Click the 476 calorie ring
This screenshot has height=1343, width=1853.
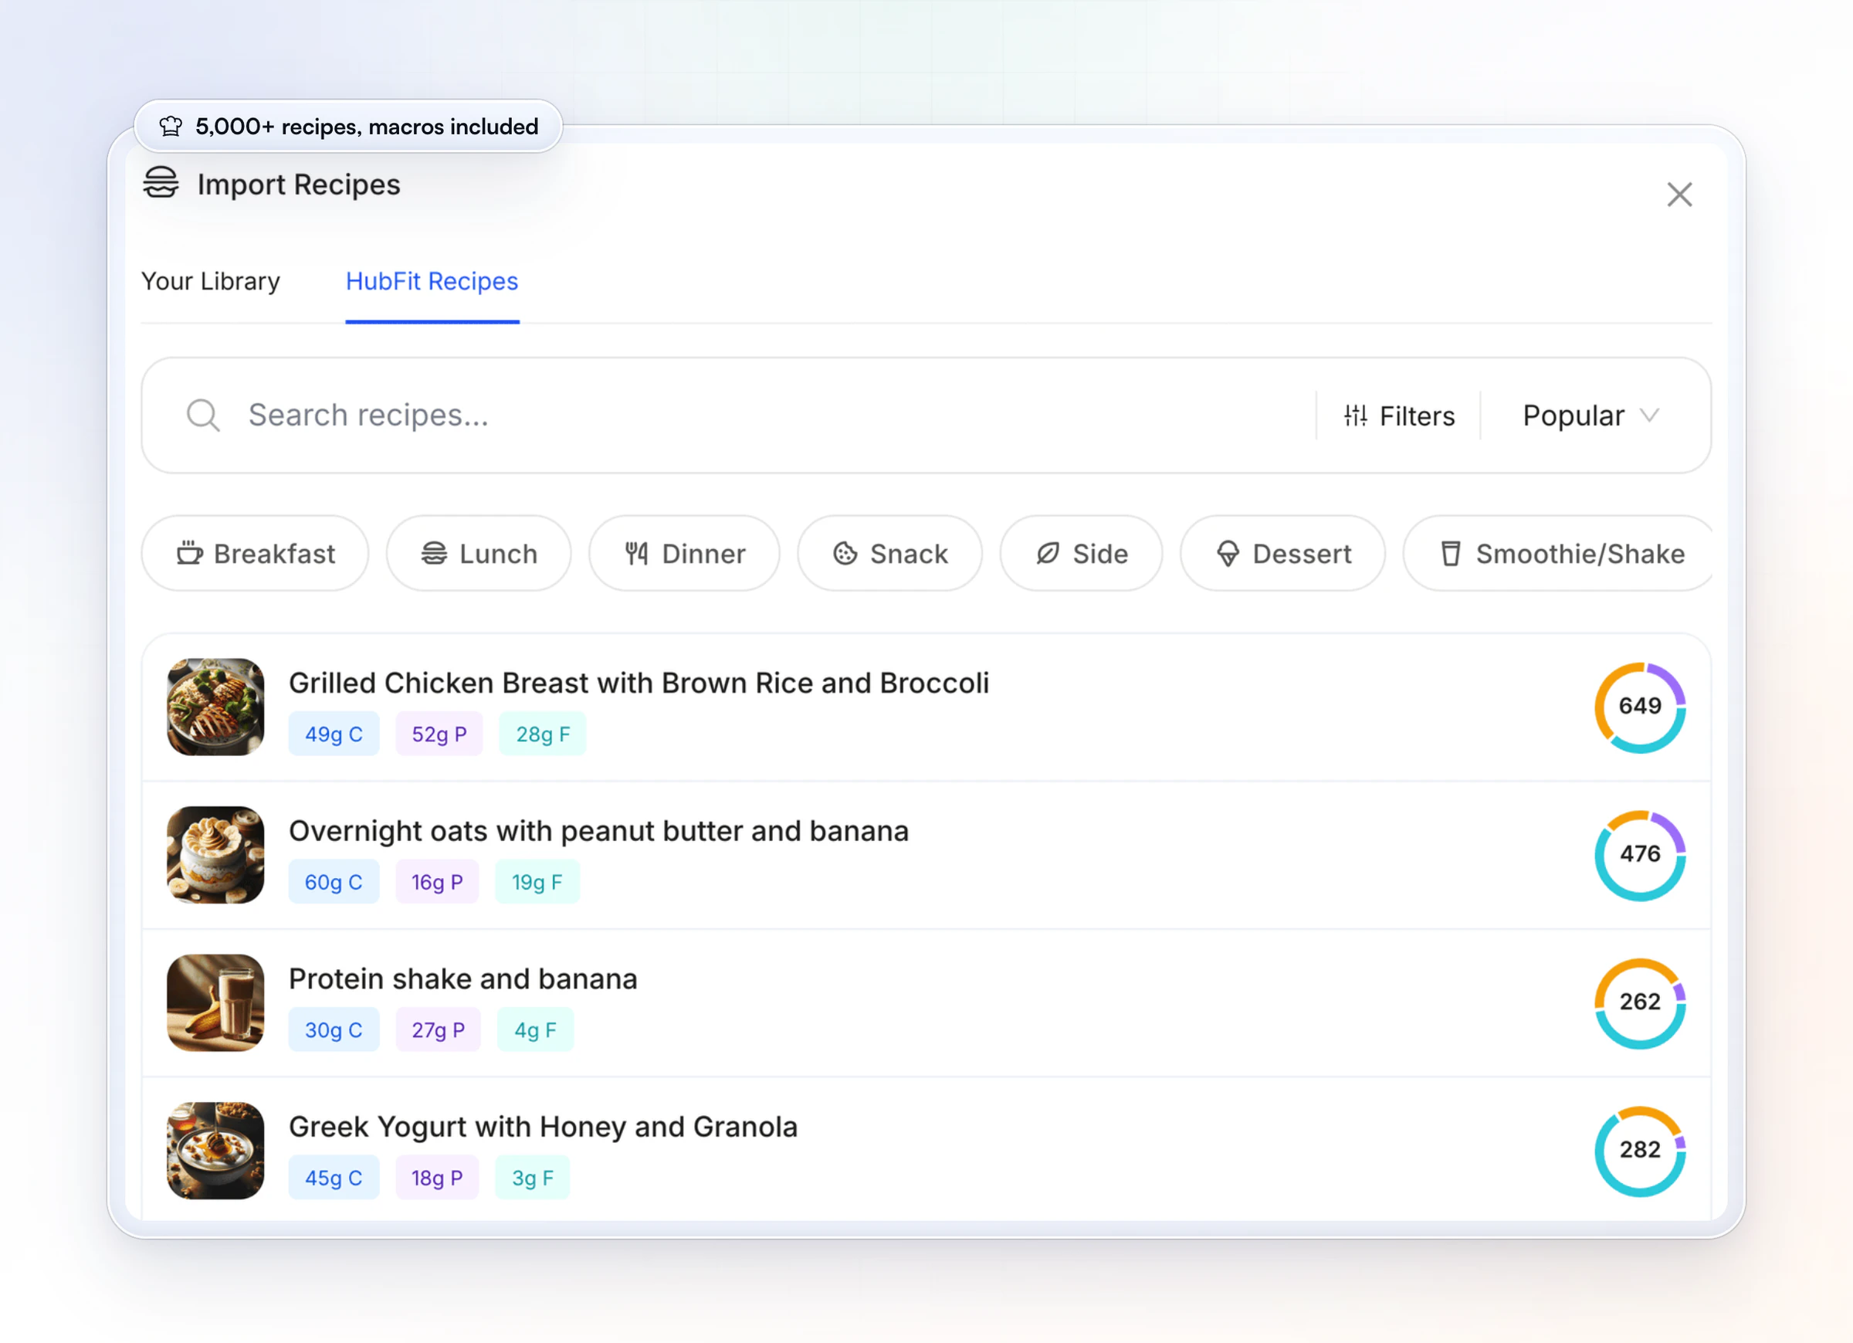[x=1640, y=855]
